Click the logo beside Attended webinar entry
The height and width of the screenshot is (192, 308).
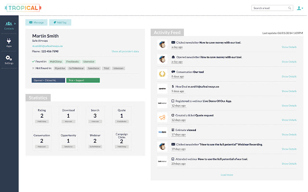[x=162, y=161]
